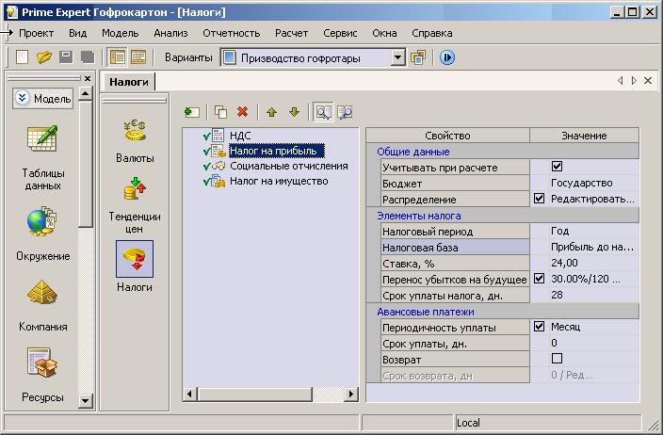
Task: Add a new tax with the green plus icon
Action: click(192, 112)
